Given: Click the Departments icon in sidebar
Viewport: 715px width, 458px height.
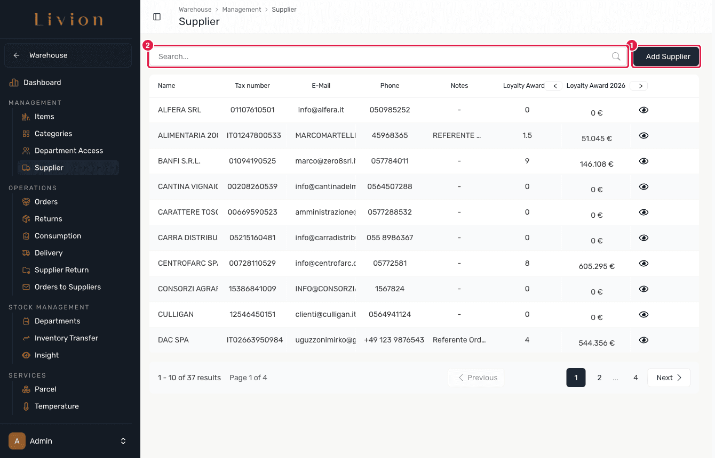Looking at the screenshot, I should pos(26,321).
